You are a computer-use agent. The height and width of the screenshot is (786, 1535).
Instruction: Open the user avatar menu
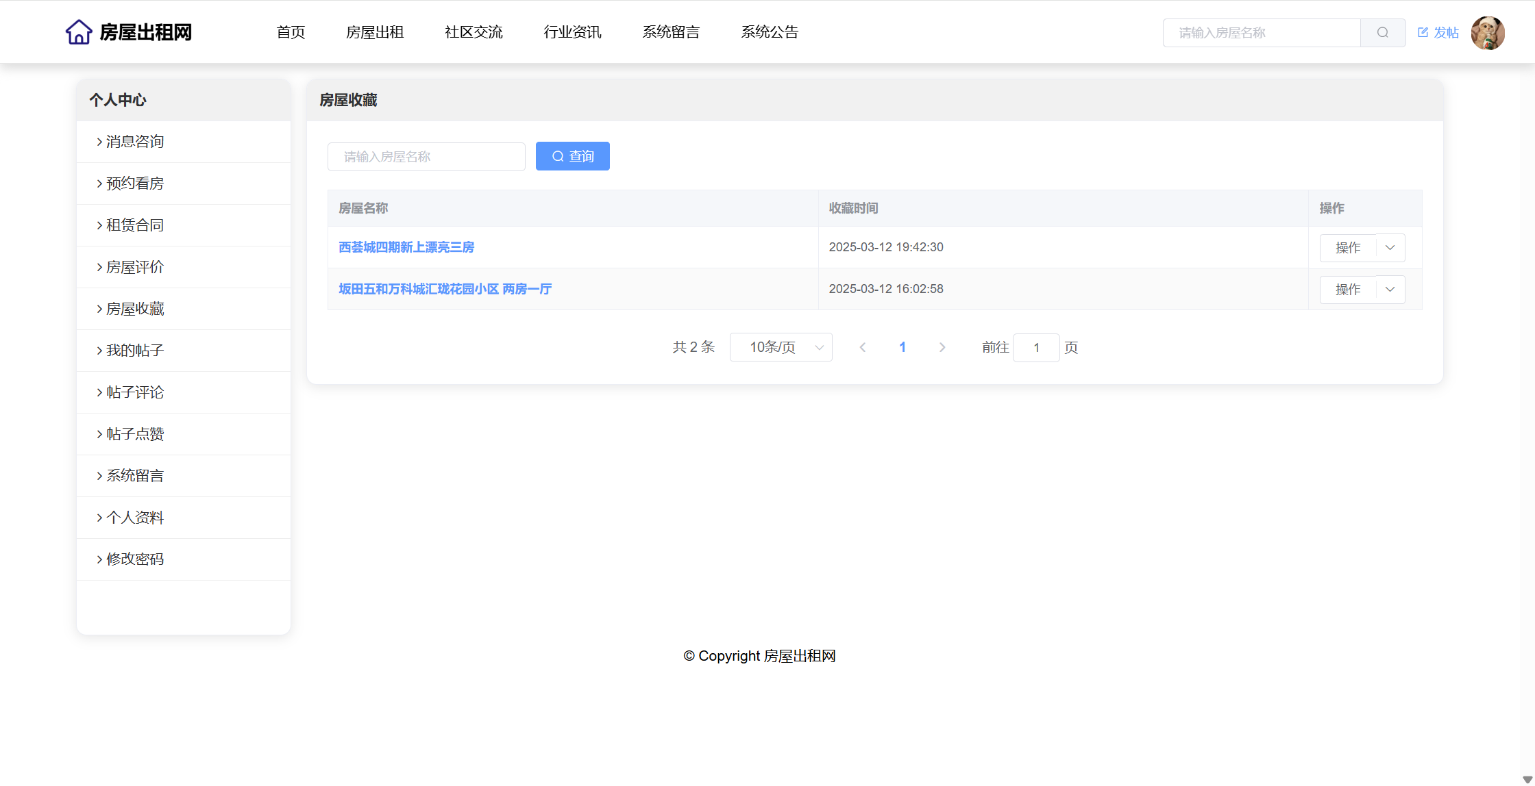click(1487, 33)
